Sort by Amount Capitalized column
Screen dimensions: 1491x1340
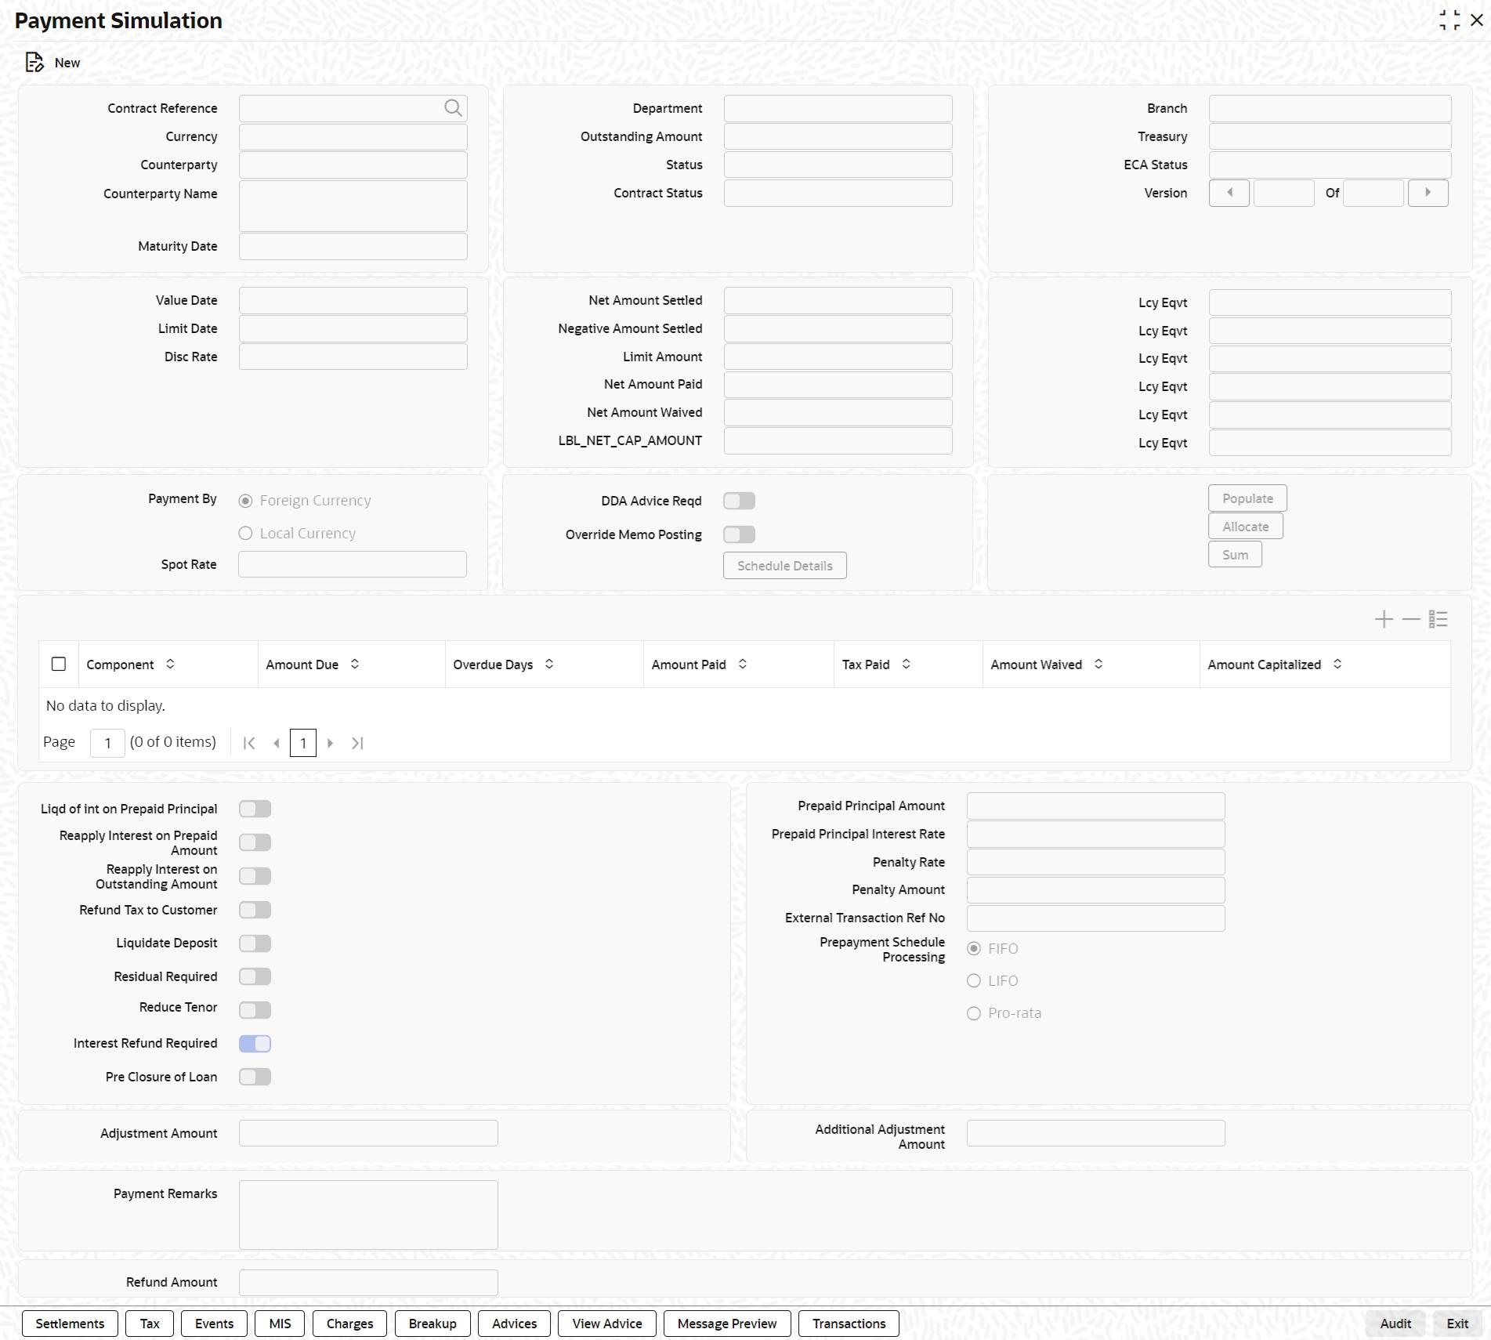tap(1337, 664)
